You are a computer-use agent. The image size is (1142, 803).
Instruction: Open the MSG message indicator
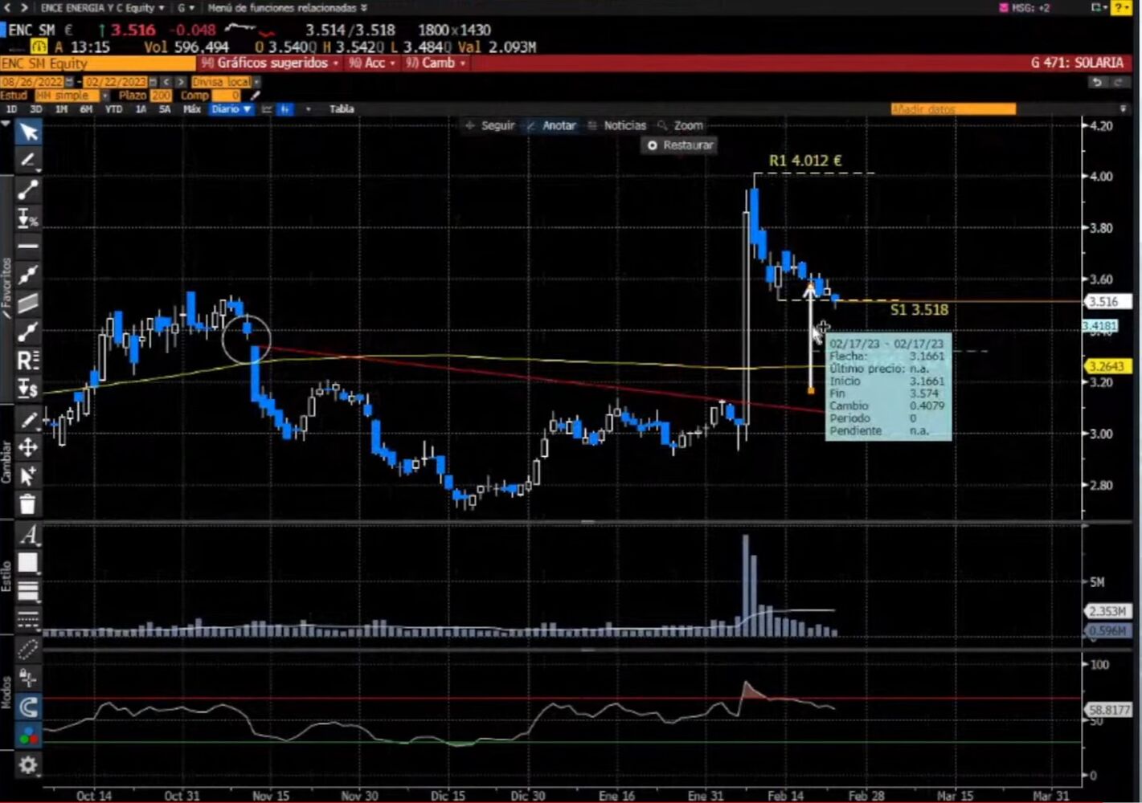[x=1025, y=8]
